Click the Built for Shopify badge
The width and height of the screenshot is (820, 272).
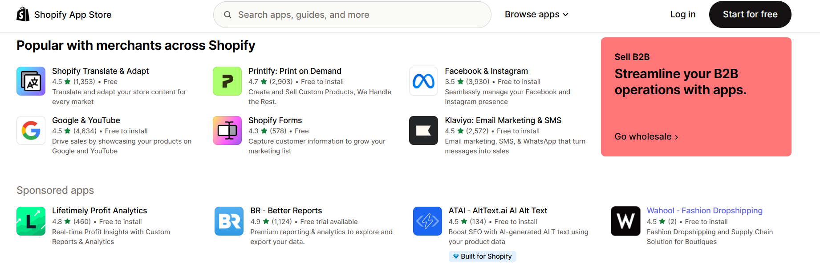click(x=482, y=256)
